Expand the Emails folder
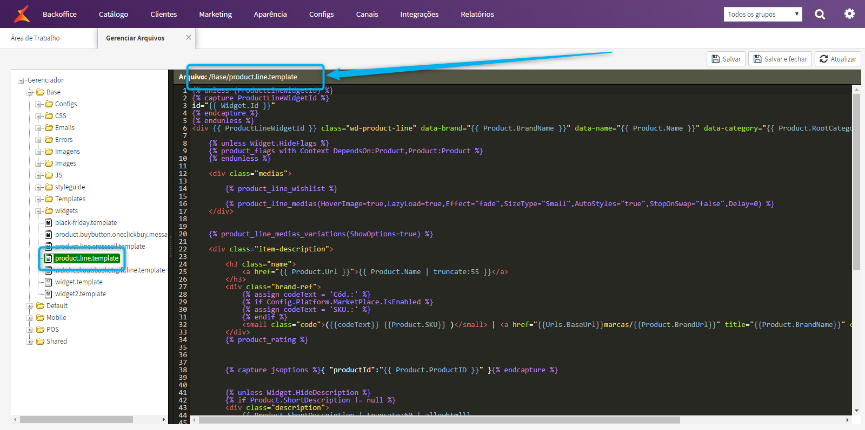The height and width of the screenshot is (430, 865). click(x=39, y=128)
